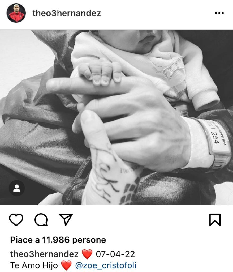This screenshot has height=272, width=233.
Task: Show tagged people on the photo
Action: [x=17, y=188]
